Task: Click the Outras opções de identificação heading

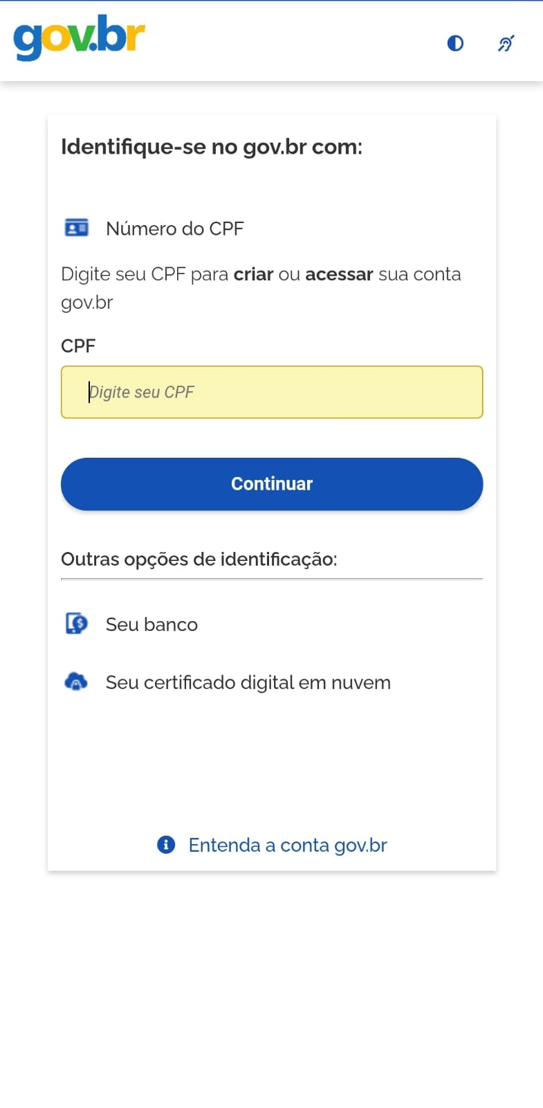Action: pyautogui.click(x=199, y=560)
